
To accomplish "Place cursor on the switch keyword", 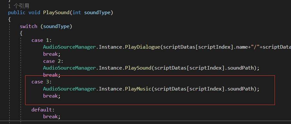I will 29,26.
